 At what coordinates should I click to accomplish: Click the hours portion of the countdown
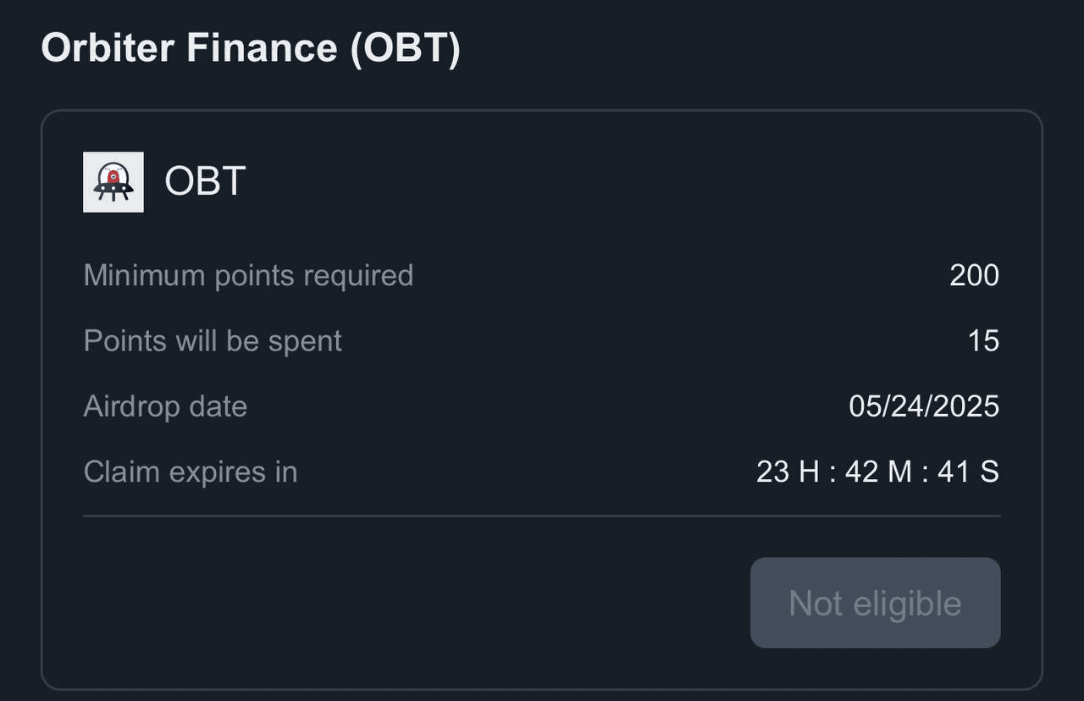pyautogui.click(x=788, y=471)
